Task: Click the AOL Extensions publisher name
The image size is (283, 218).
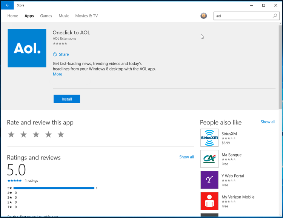Action: [65, 38]
